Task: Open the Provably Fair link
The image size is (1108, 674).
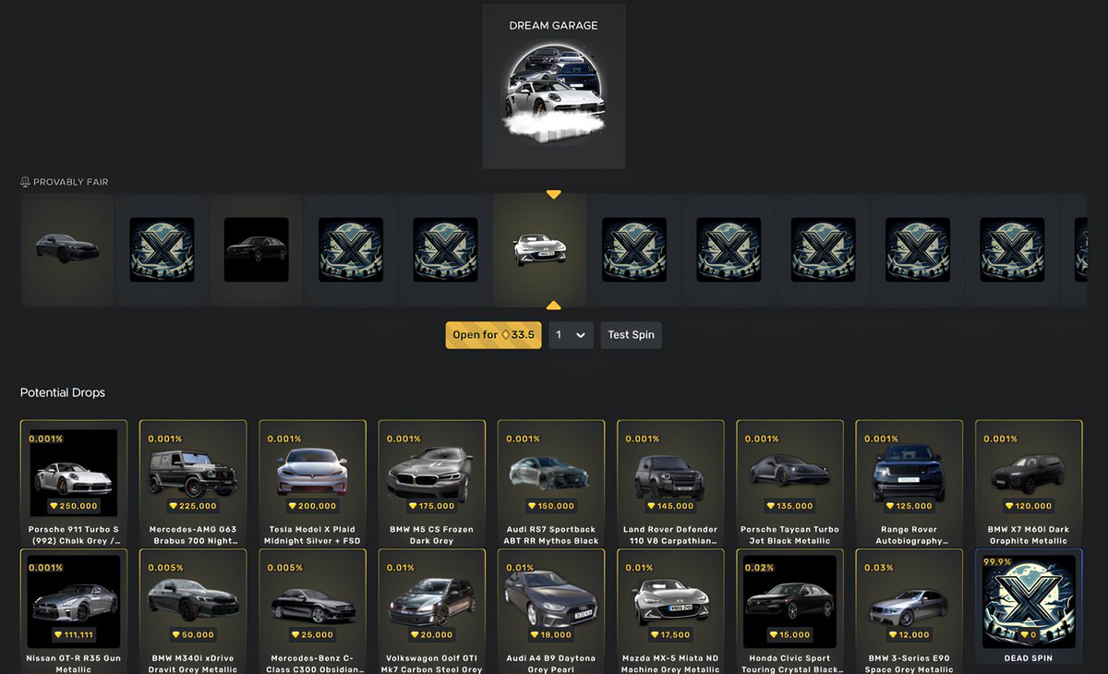Action: [x=65, y=182]
